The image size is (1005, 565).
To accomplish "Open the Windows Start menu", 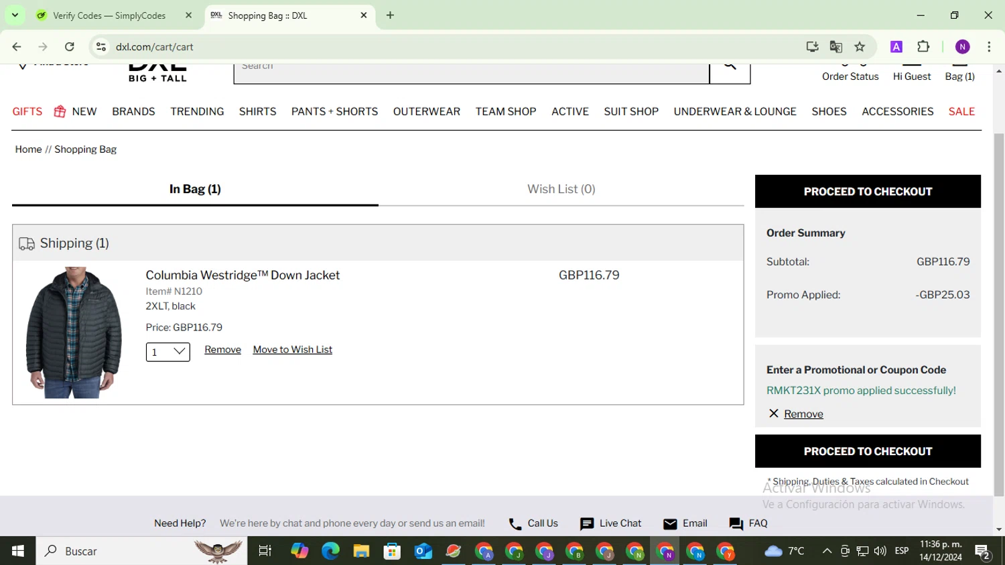I will (18, 551).
